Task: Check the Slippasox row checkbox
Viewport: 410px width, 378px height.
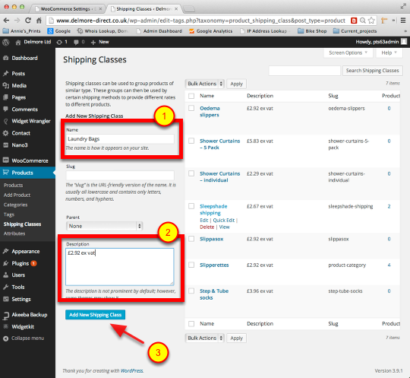Action: (191, 239)
